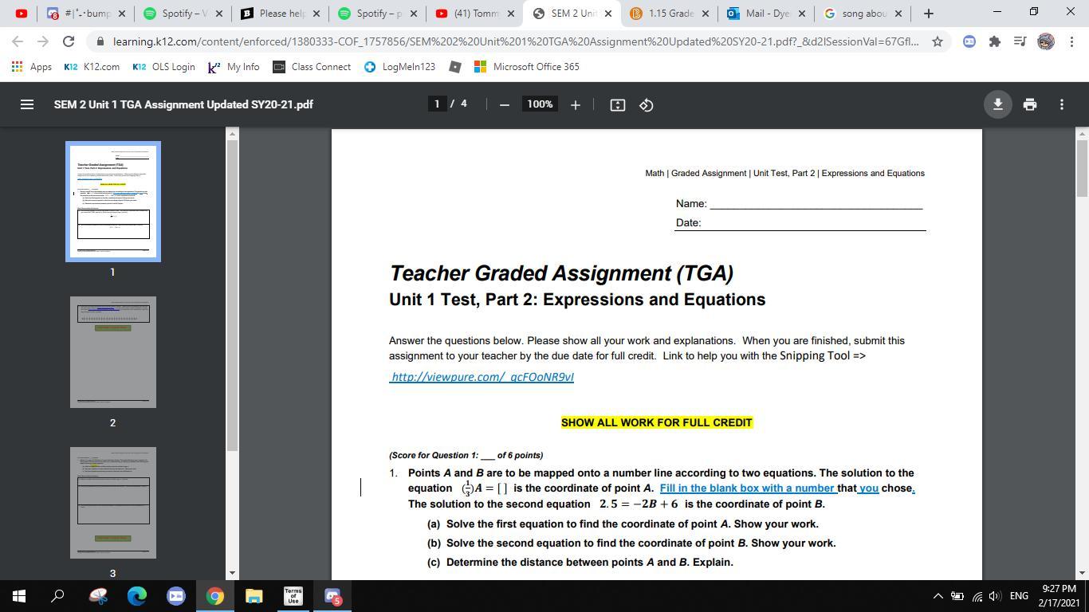Switch to the YouTube (41) Tomm tab
This screenshot has height=612, width=1089.
[x=474, y=14]
